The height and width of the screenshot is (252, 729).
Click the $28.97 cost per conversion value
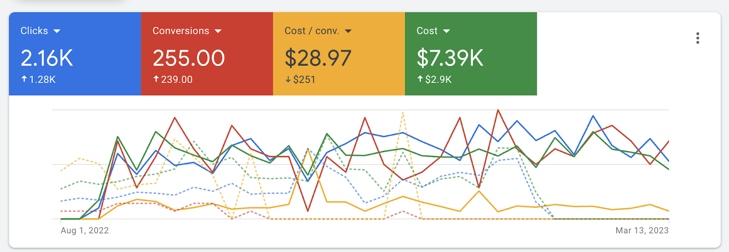click(x=318, y=58)
